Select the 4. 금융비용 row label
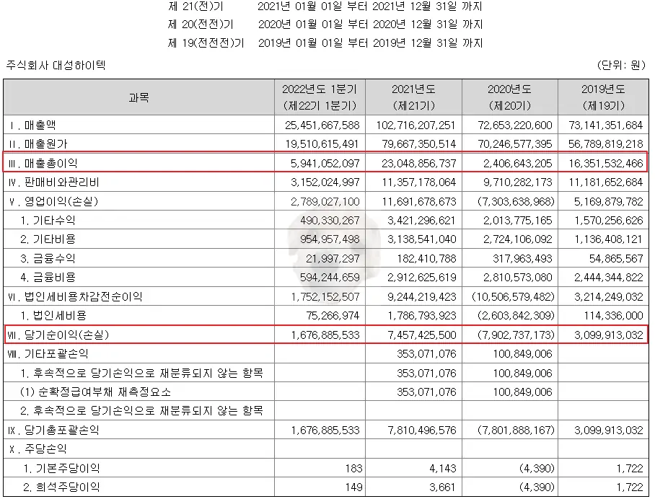 [48, 278]
